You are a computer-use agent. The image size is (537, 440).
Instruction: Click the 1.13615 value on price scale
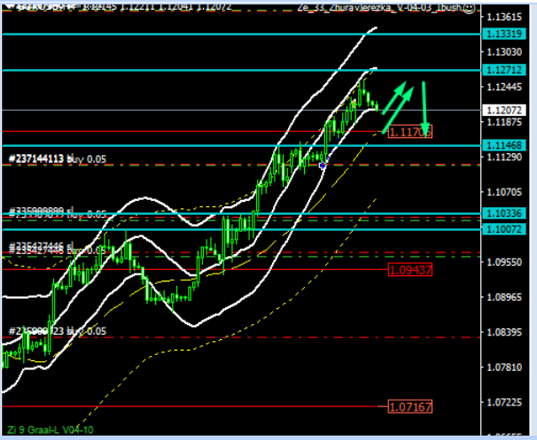click(x=505, y=18)
